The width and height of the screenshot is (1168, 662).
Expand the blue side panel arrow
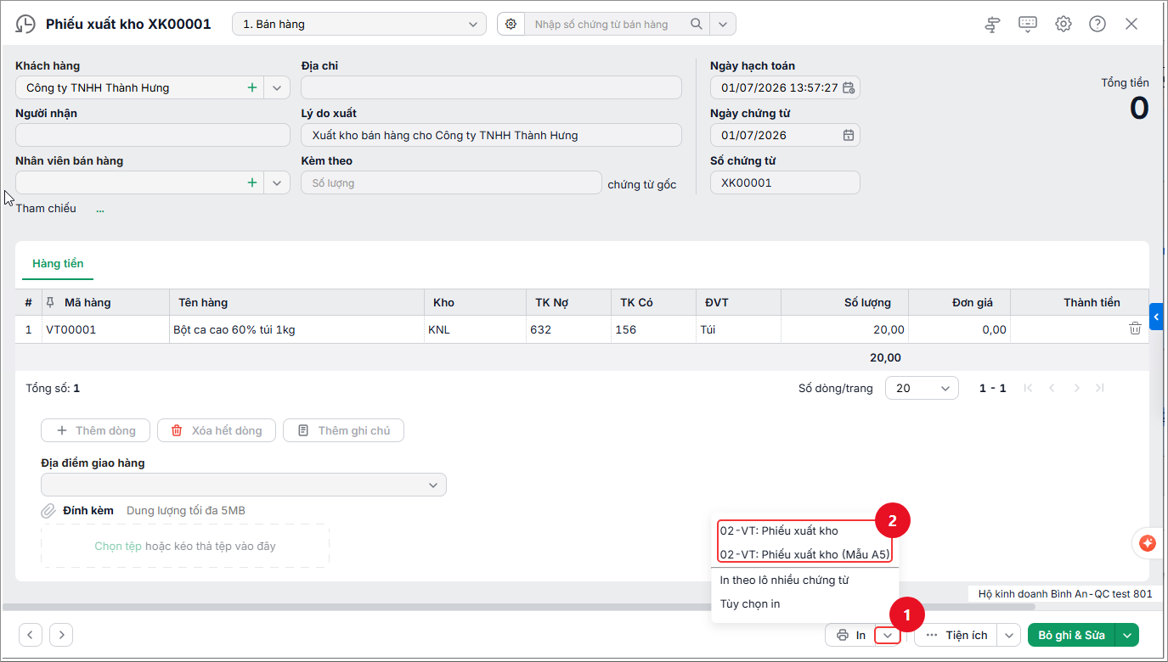pos(1156,317)
